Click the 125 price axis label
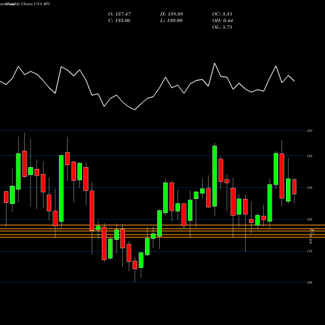The image size is (325, 325). pos(309,219)
